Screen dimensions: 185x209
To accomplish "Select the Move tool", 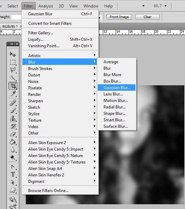I will [x=13, y=54].
